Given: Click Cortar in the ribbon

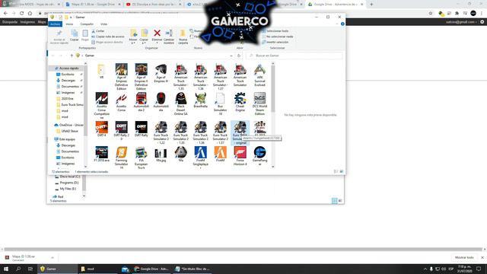Looking at the screenshot, I should (x=98, y=31).
